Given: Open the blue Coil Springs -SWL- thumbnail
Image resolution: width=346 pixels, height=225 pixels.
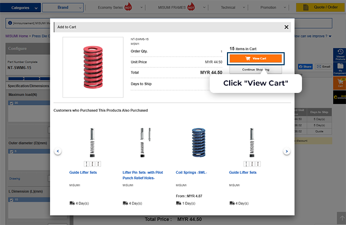Looking at the screenshot, I should [199, 143].
